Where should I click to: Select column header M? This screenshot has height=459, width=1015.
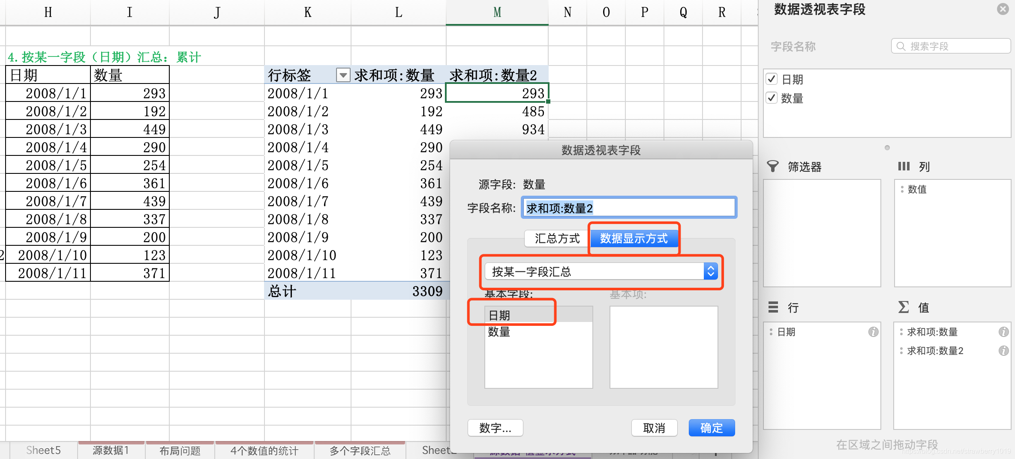(x=497, y=12)
